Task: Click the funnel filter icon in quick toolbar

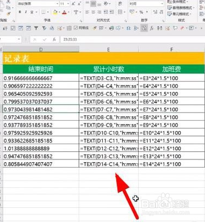Action: coord(36,28)
